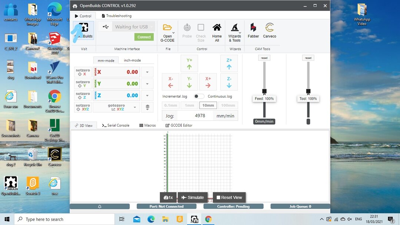Click the Feed rate override slider handle

[264, 91]
